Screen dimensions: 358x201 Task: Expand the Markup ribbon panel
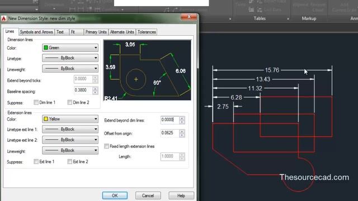(x=309, y=18)
